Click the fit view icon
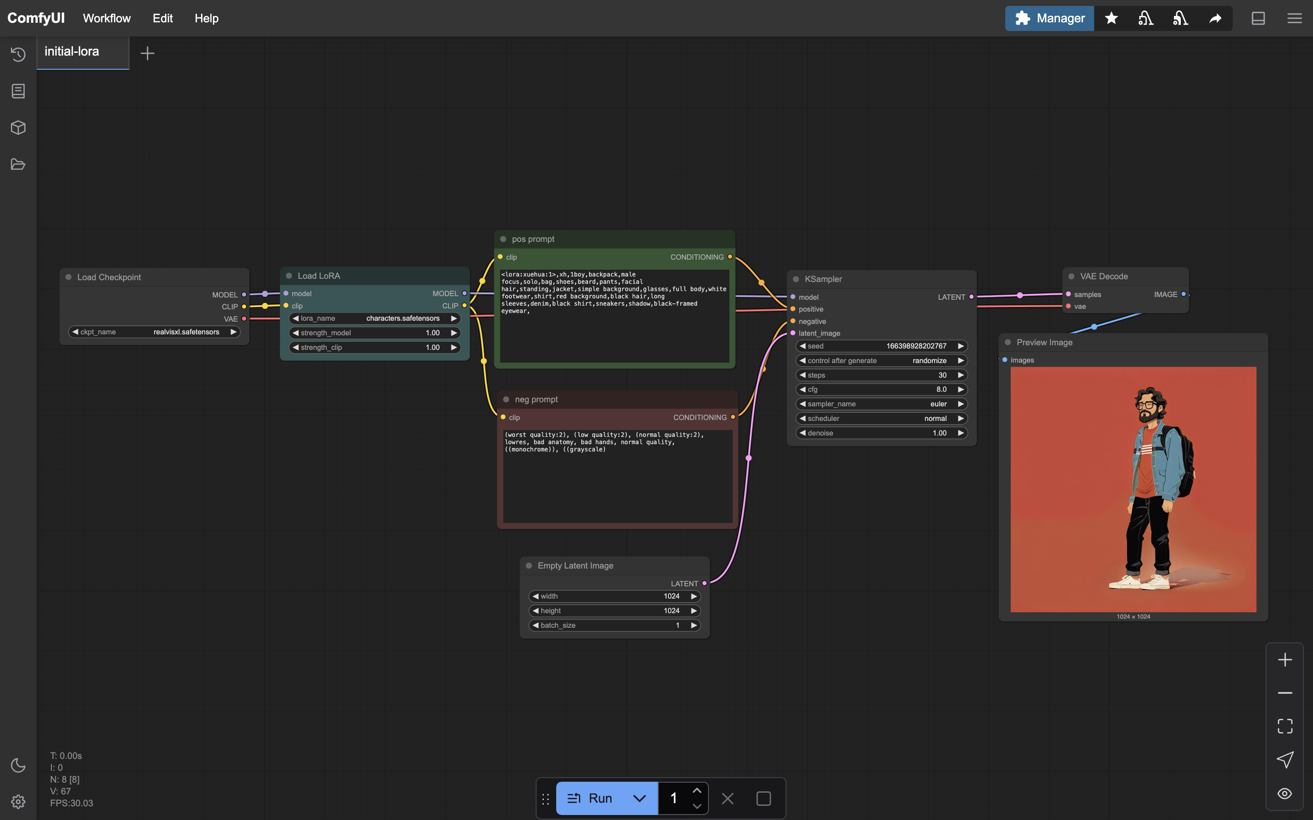 click(x=1285, y=726)
